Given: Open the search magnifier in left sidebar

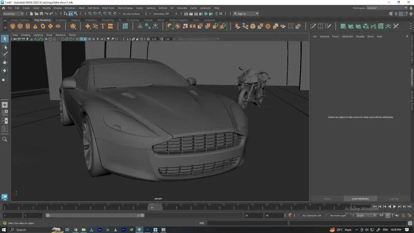Looking at the screenshot, I should 5,139.
